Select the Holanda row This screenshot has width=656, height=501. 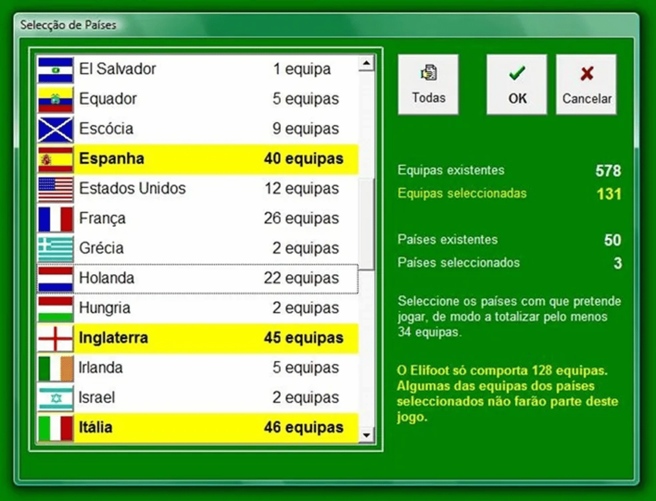(197, 278)
